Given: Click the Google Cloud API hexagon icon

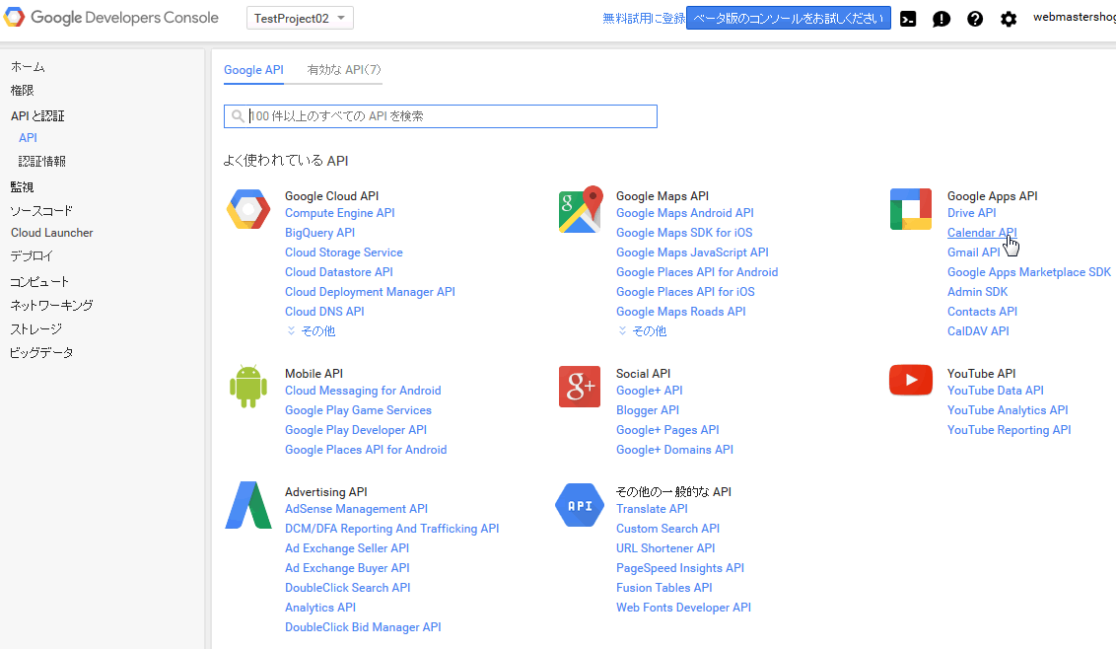Looking at the screenshot, I should point(248,209).
